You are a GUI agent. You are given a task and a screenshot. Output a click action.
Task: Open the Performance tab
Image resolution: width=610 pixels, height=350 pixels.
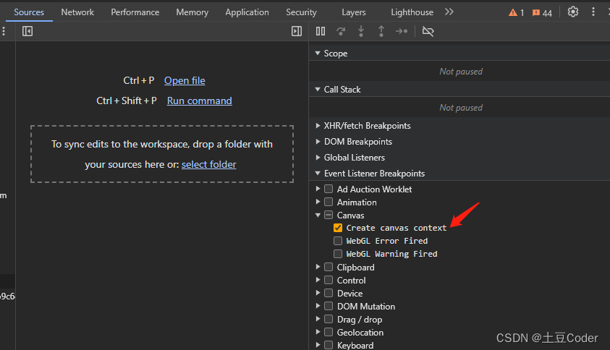[x=135, y=12]
